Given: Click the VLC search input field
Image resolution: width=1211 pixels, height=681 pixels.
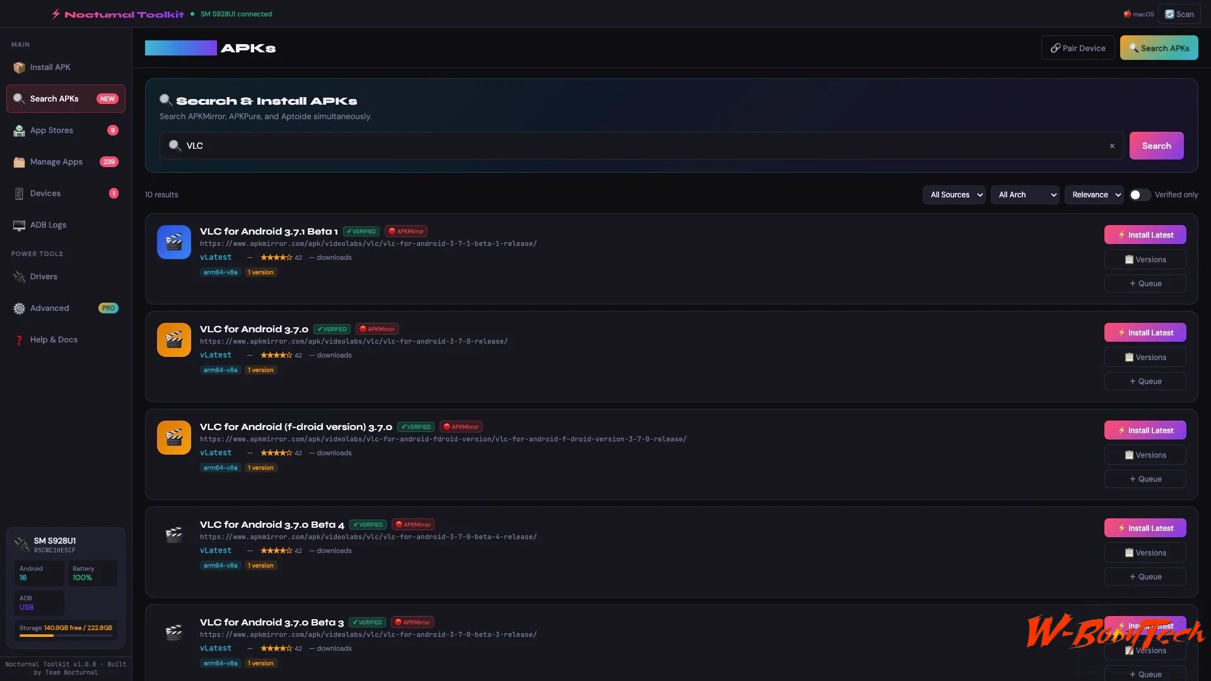Looking at the screenshot, I should click(641, 146).
